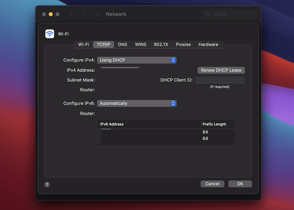Click inside the DHCP Client ID field
Screen dimensions: 294x210
pyautogui.click(x=220, y=80)
